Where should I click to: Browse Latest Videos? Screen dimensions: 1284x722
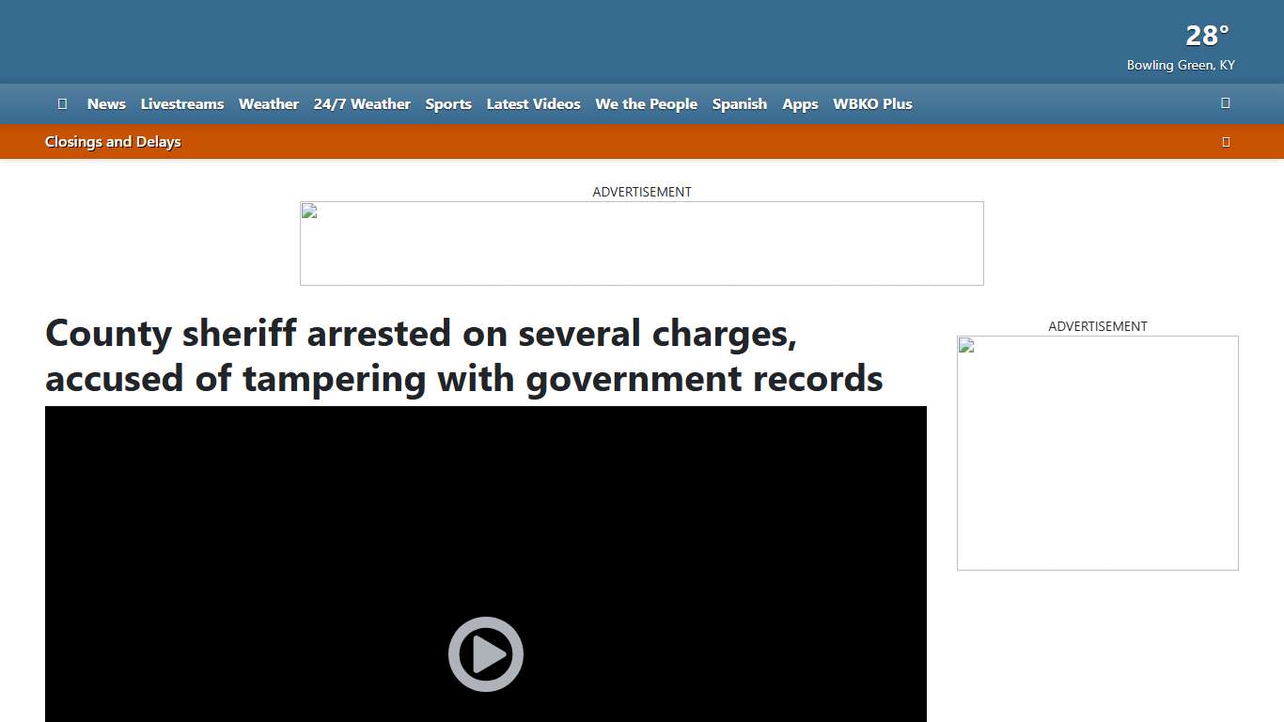(533, 103)
